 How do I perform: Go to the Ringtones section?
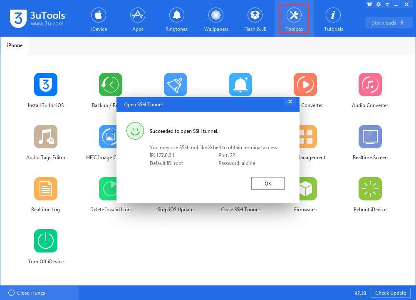[176, 19]
